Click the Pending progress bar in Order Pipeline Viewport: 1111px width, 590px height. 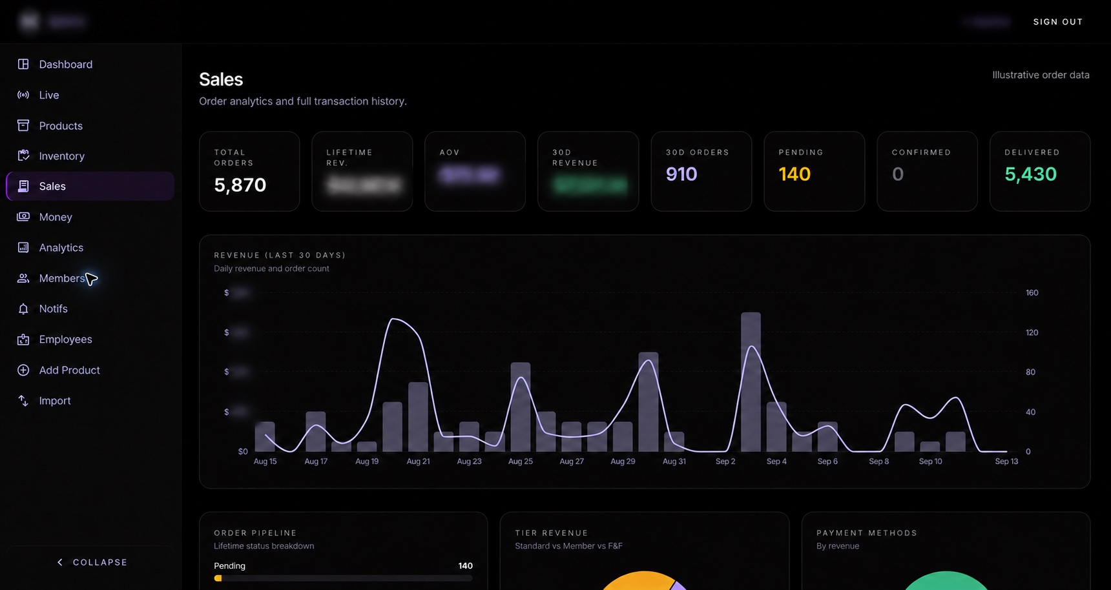pyautogui.click(x=343, y=578)
